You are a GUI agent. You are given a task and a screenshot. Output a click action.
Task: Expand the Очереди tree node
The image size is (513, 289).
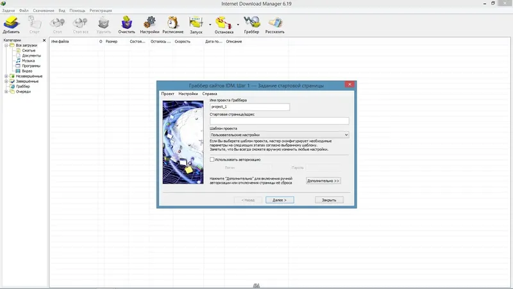point(6,92)
